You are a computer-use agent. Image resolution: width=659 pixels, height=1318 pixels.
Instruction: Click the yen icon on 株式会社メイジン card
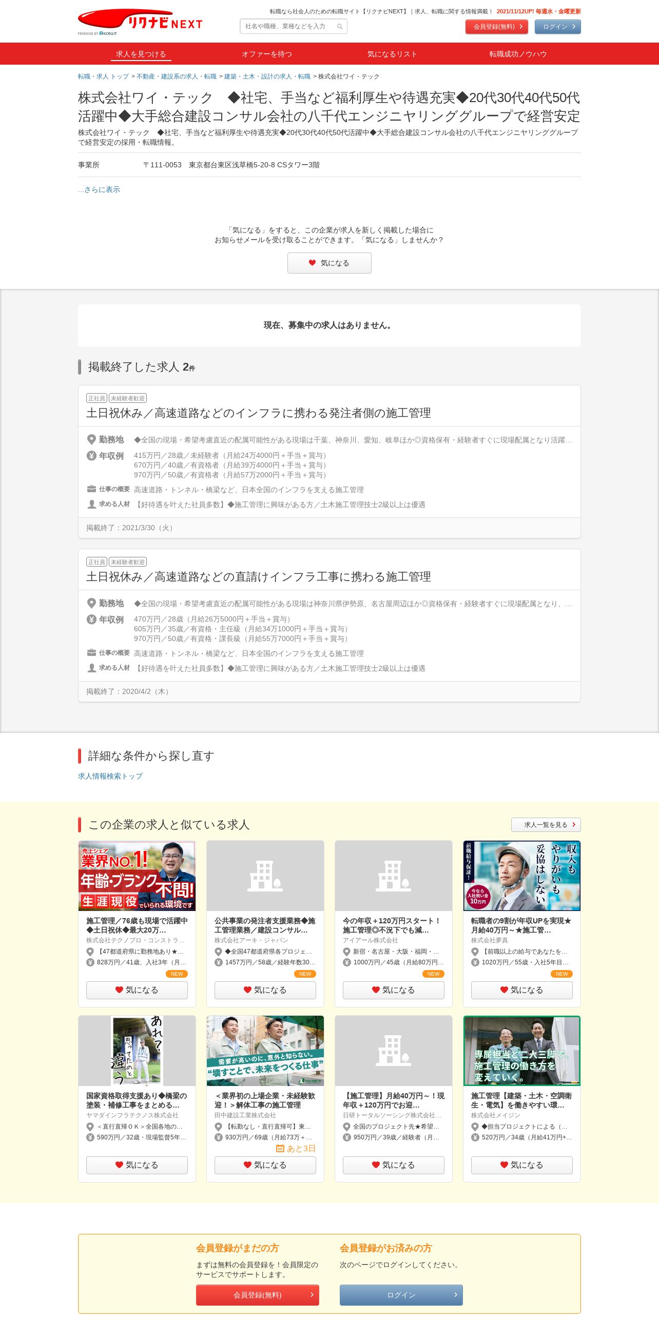(x=475, y=1137)
